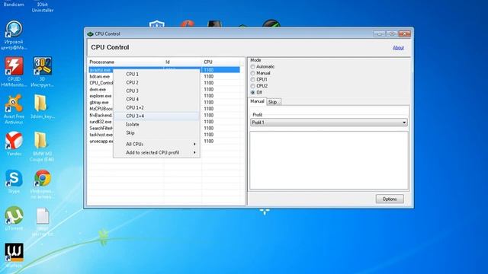The width and height of the screenshot is (488, 274).
Task: Open the 3D Instructor desktop shortcut
Action: pyautogui.click(x=43, y=72)
